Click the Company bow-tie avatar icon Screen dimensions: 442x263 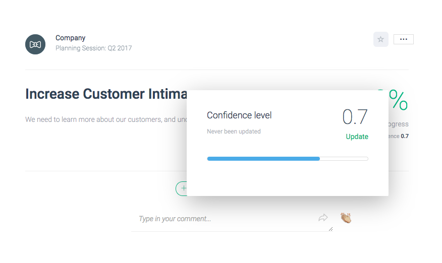tap(35, 44)
